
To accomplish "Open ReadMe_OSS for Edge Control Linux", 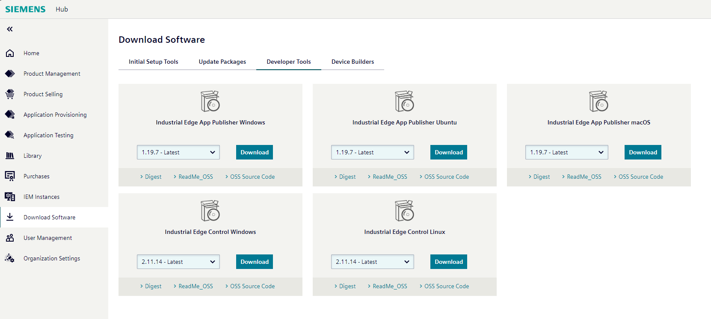I will [388, 286].
